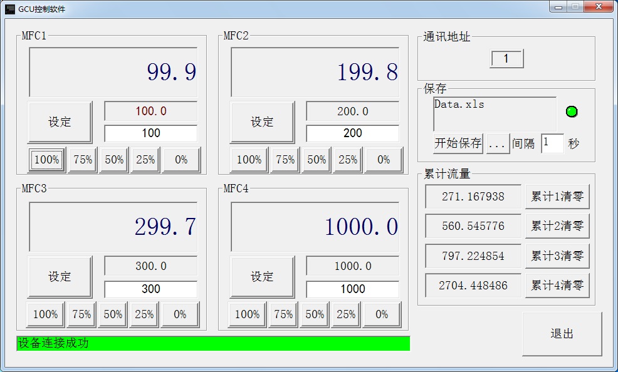
Task: Click the 通讯地址 address box showing 1
Action: 506,59
